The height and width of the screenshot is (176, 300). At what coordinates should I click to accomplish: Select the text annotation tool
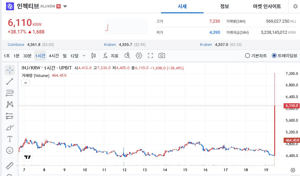click(10, 139)
